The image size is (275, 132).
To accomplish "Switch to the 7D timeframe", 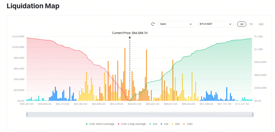I will coord(251,24).
